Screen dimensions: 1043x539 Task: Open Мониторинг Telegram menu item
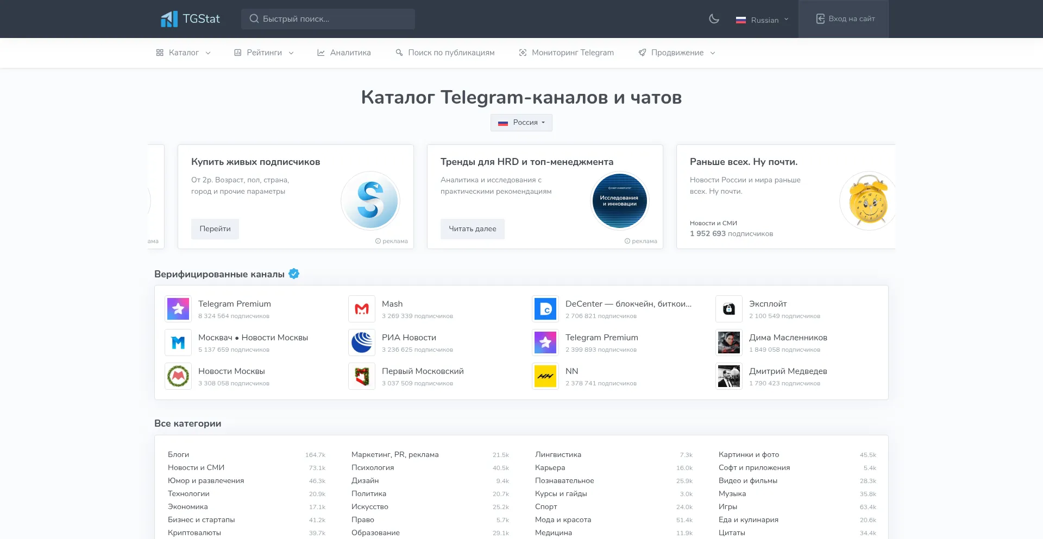point(567,53)
